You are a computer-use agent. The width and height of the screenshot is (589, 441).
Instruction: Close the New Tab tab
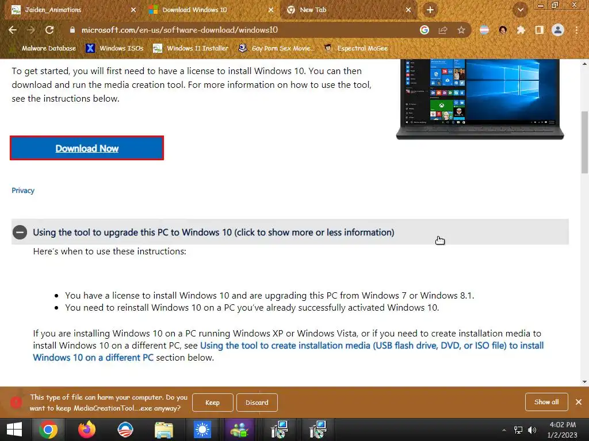tap(408, 10)
